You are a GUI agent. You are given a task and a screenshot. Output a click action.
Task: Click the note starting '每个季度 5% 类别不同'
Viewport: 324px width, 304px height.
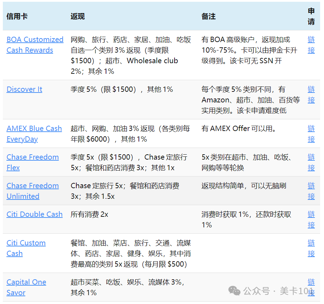(x=251, y=100)
